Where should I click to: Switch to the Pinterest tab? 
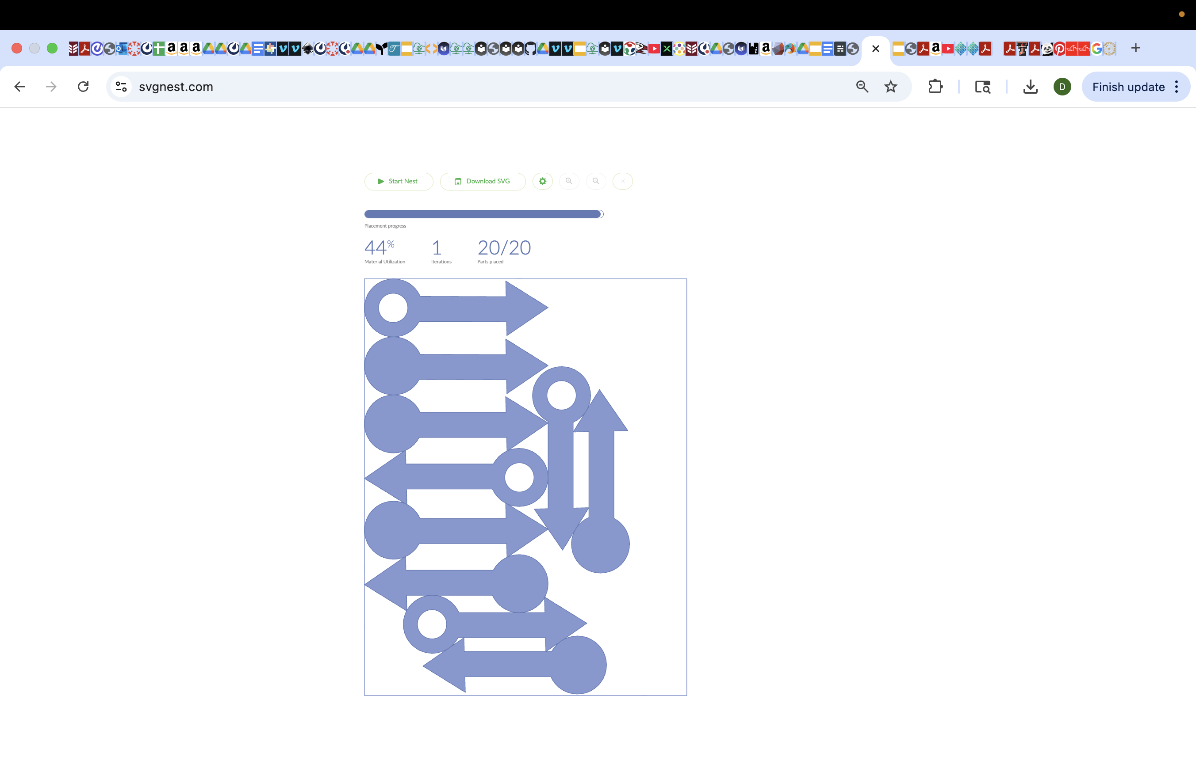[x=1059, y=49]
